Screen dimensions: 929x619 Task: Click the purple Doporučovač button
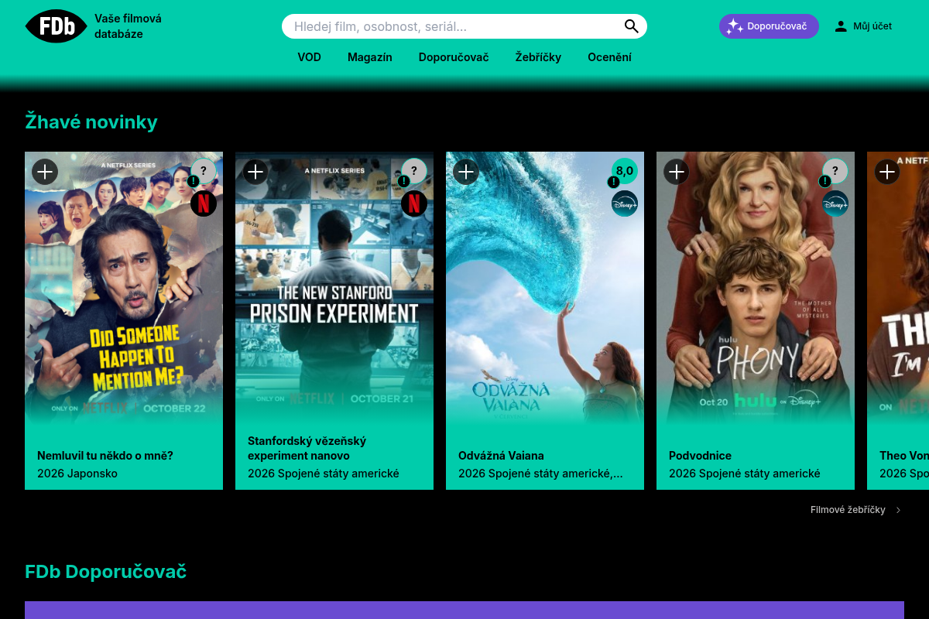click(x=769, y=26)
